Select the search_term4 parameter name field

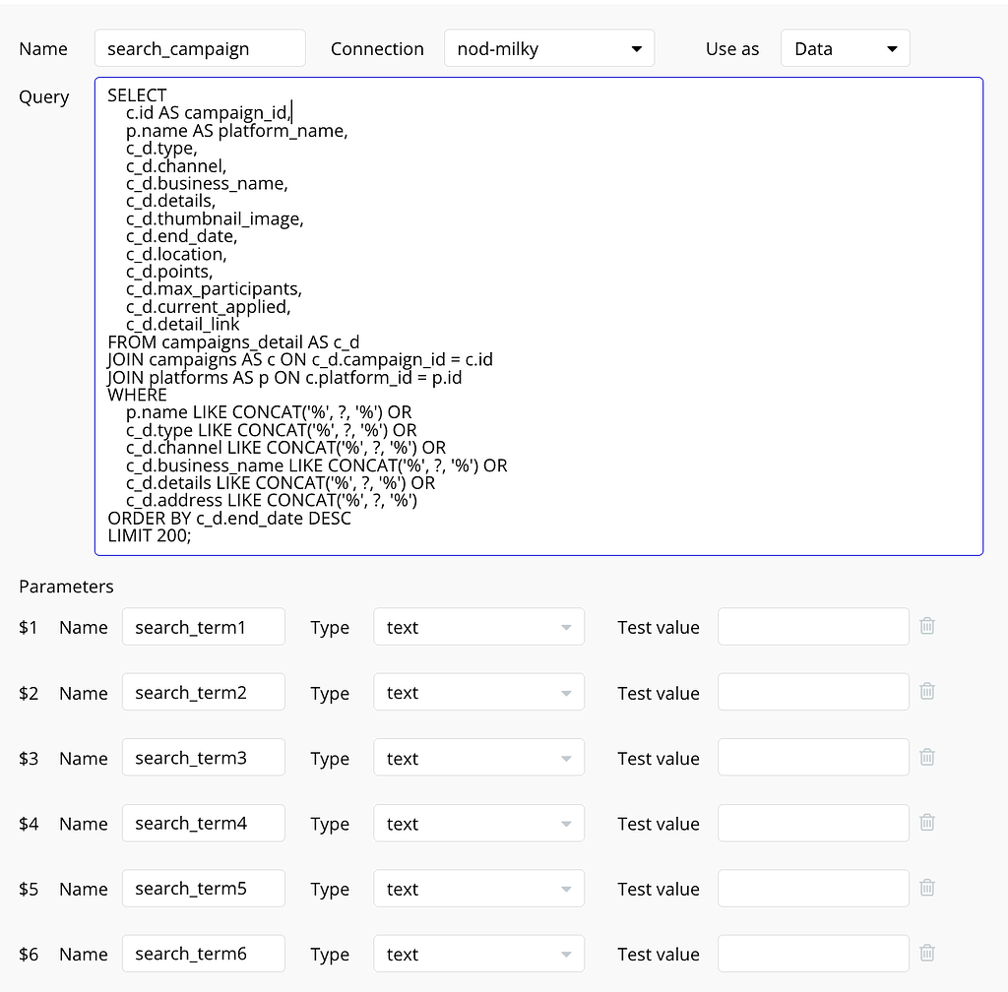click(203, 823)
